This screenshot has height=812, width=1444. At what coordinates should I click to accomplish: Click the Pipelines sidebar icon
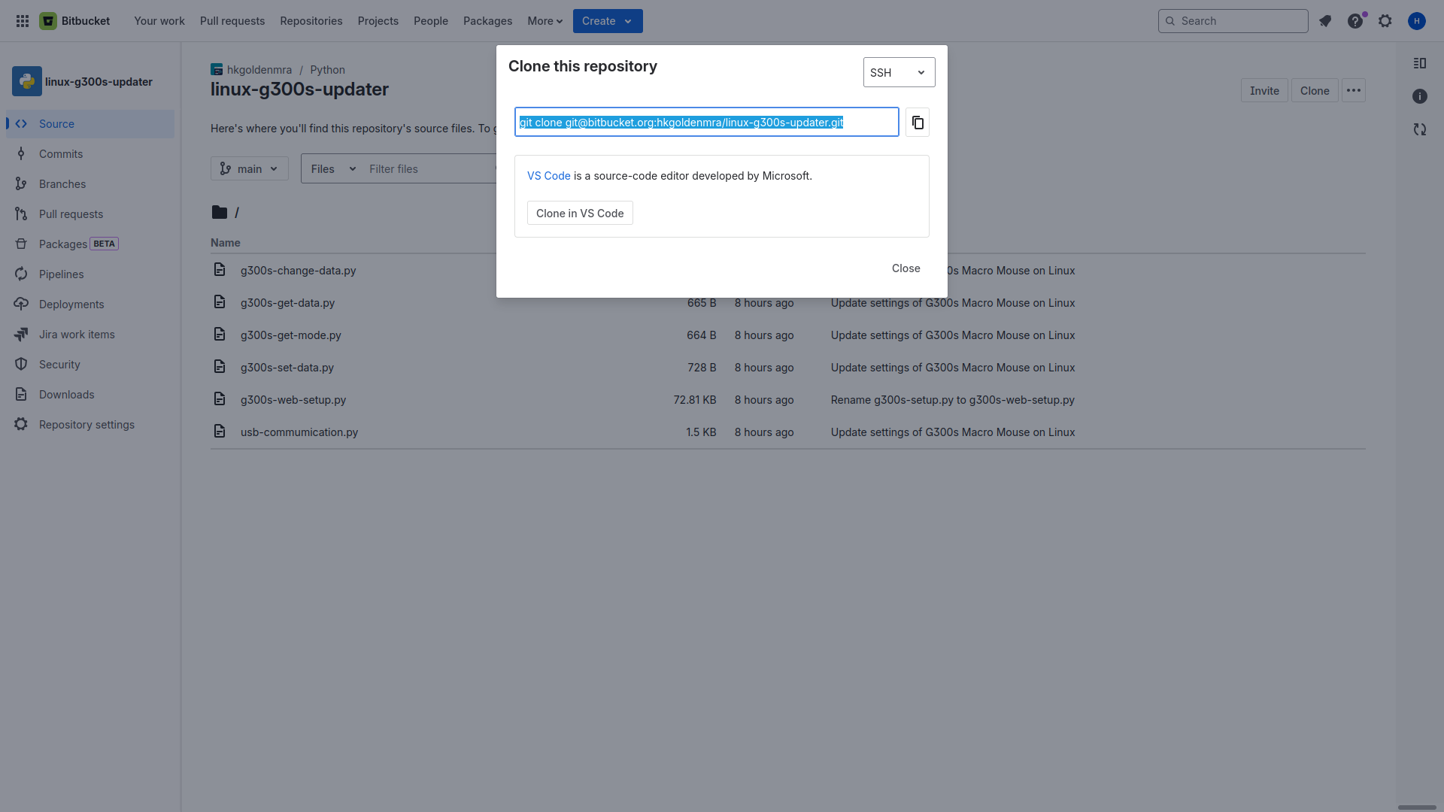click(x=21, y=274)
